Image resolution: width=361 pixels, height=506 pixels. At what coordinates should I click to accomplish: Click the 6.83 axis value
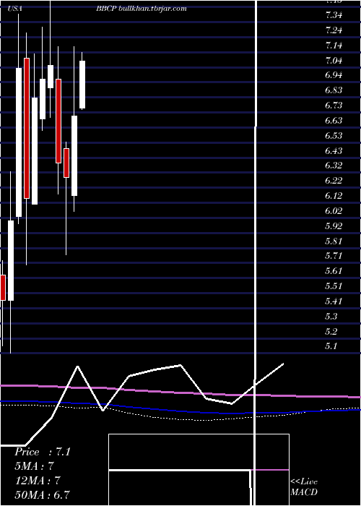click(x=334, y=90)
